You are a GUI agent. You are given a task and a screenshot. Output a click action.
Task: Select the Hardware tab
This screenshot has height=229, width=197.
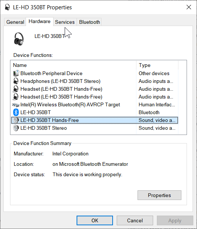pos(39,22)
